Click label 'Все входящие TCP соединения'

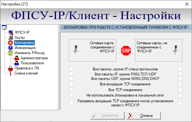point(125,84)
